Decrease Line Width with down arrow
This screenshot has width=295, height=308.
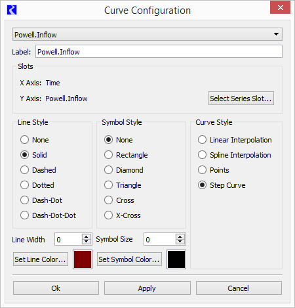(x=87, y=242)
